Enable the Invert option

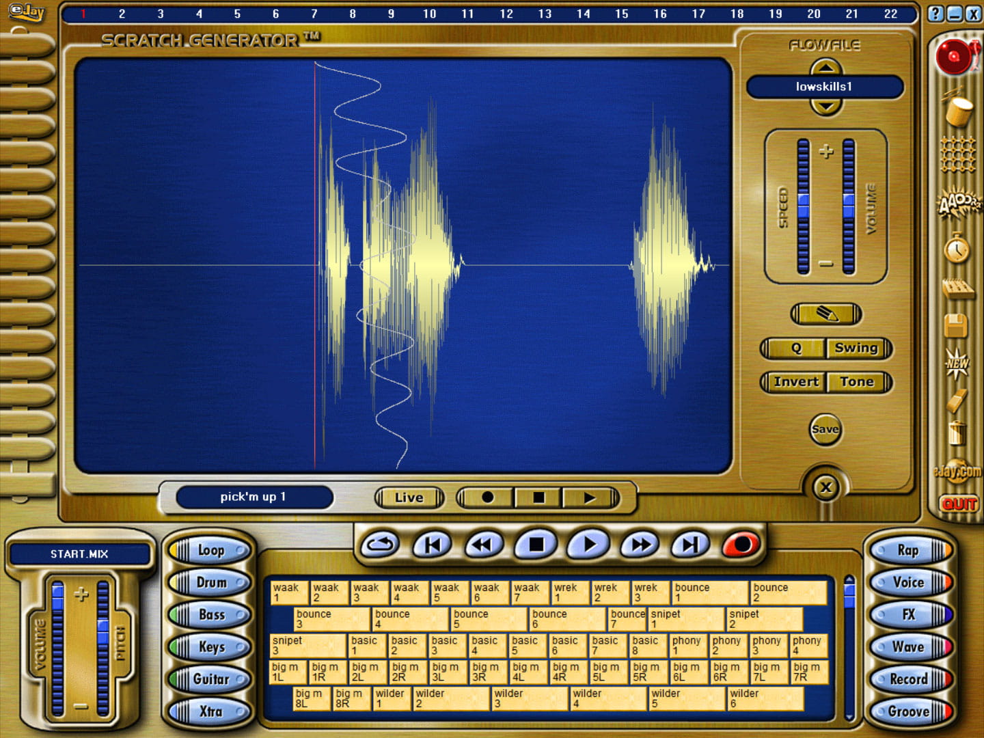[x=795, y=382]
